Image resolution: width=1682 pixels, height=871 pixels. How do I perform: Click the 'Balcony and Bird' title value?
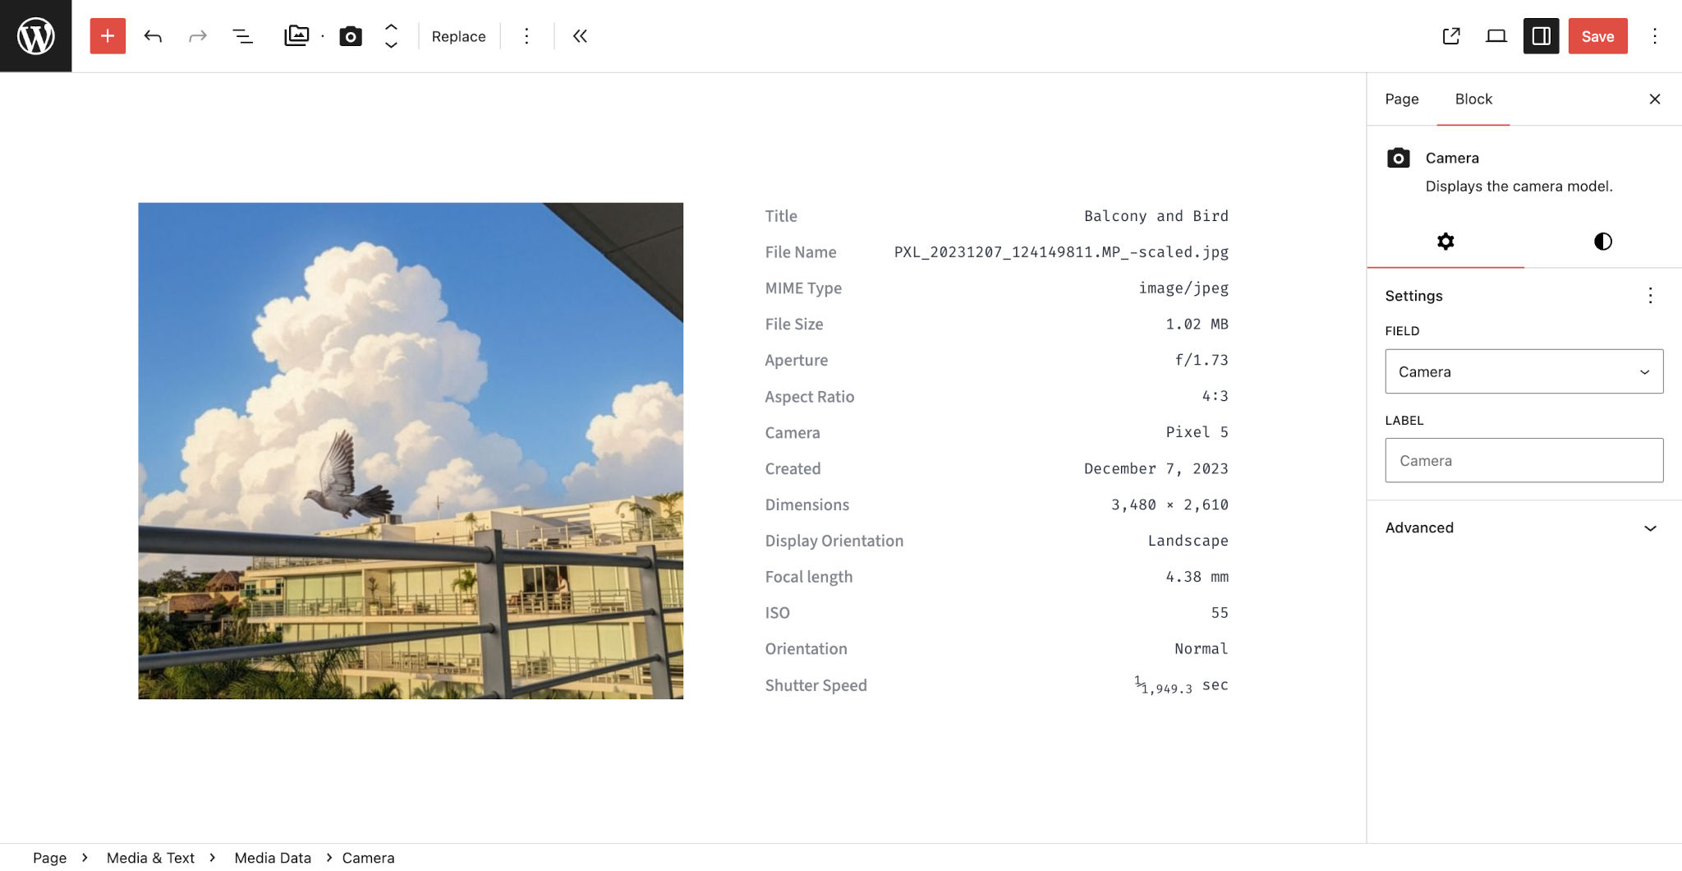point(1156,216)
